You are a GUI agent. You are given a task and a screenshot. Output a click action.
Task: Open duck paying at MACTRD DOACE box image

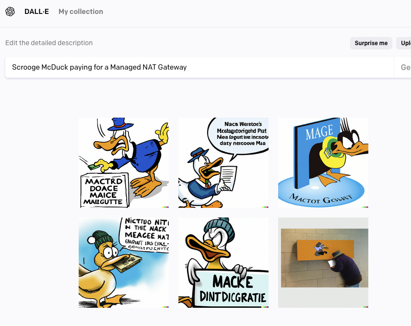click(x=124, y=163)
